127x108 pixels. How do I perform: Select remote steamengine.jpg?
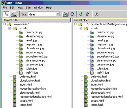coord(36,61)
